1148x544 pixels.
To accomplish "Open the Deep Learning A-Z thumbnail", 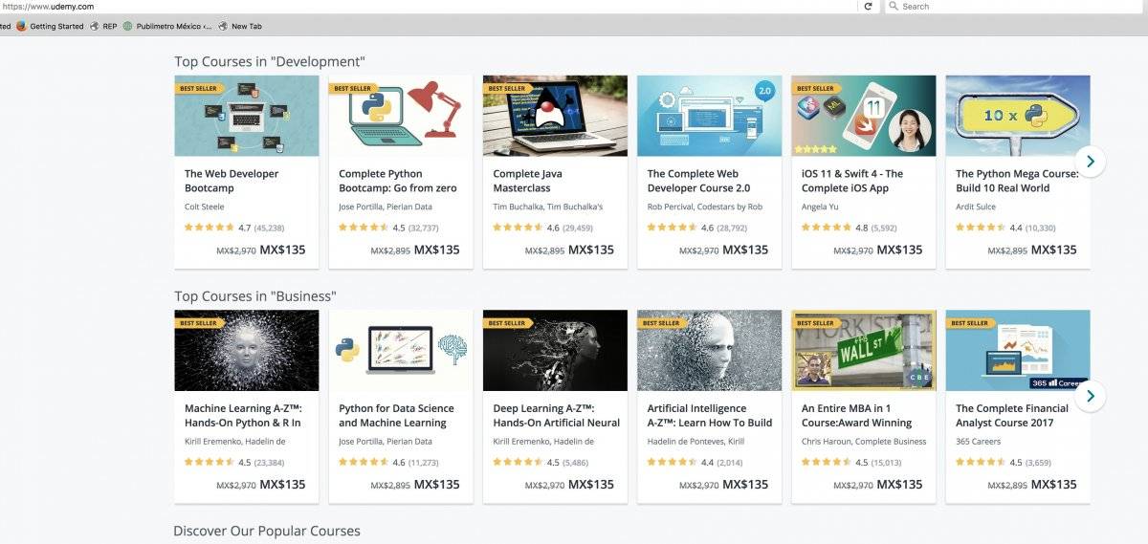I will pos(555,350).
